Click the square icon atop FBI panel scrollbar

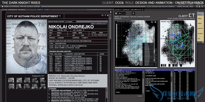pos(110,12)
